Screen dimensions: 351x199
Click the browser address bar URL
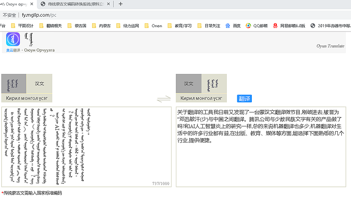pos(39,15)
